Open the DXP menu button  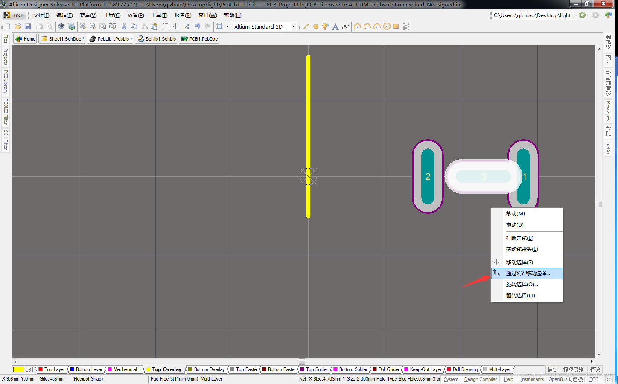[x=14, y=15]
